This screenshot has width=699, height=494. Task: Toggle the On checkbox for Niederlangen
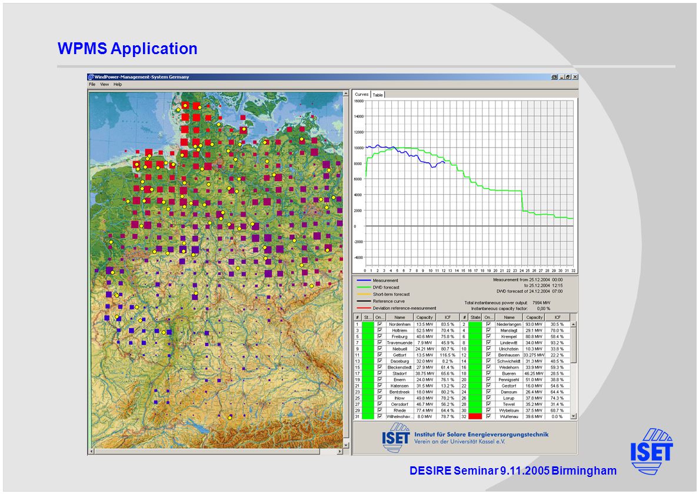[488, 324]
